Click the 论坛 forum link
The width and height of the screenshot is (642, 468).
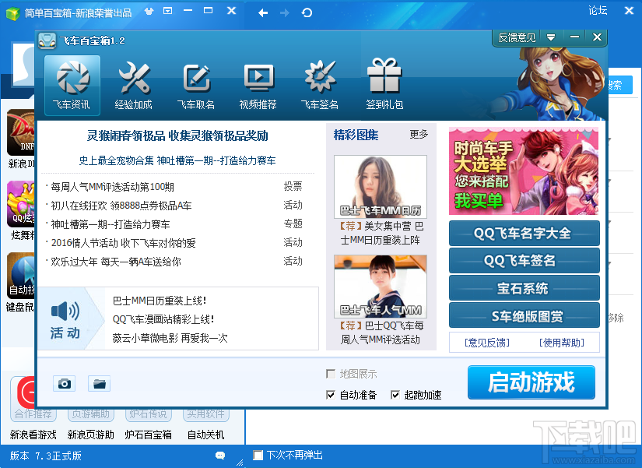click(x=598, y=11)
